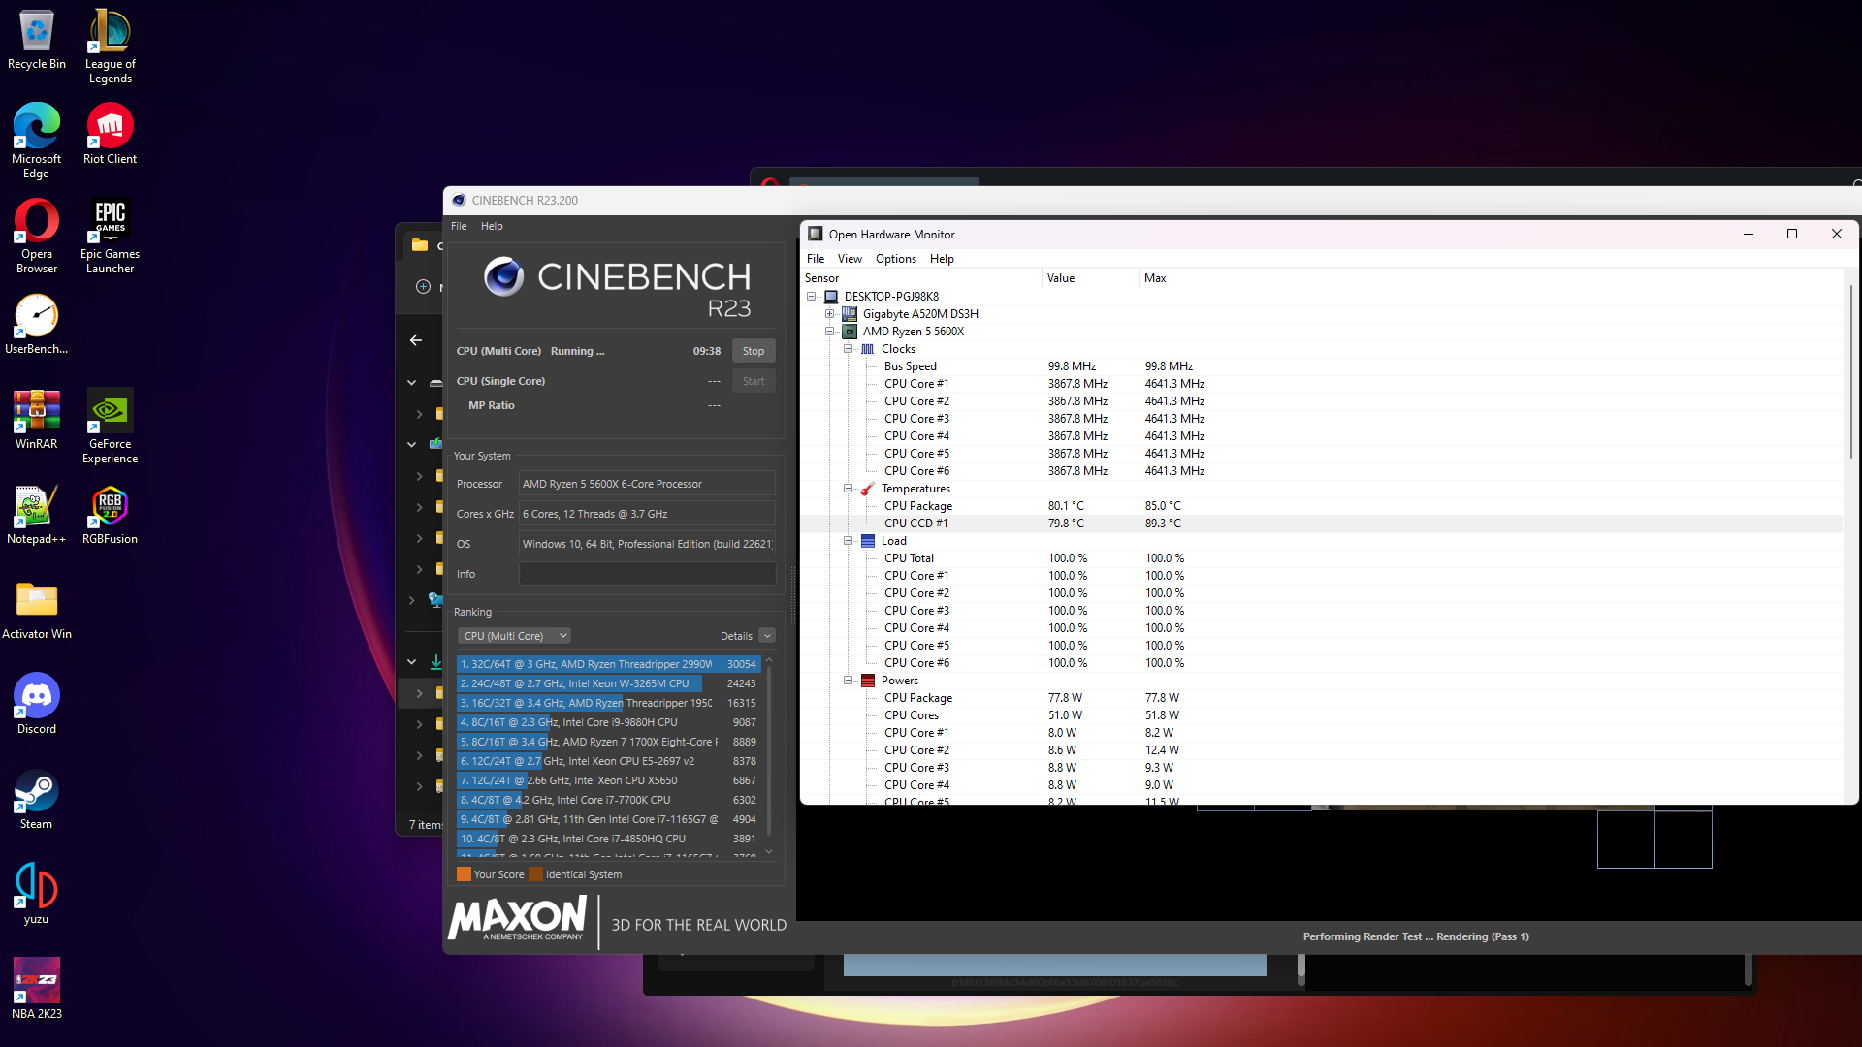Click the Sensor column header
This screenshot has height=1047, width=1862.
(921, 278)
